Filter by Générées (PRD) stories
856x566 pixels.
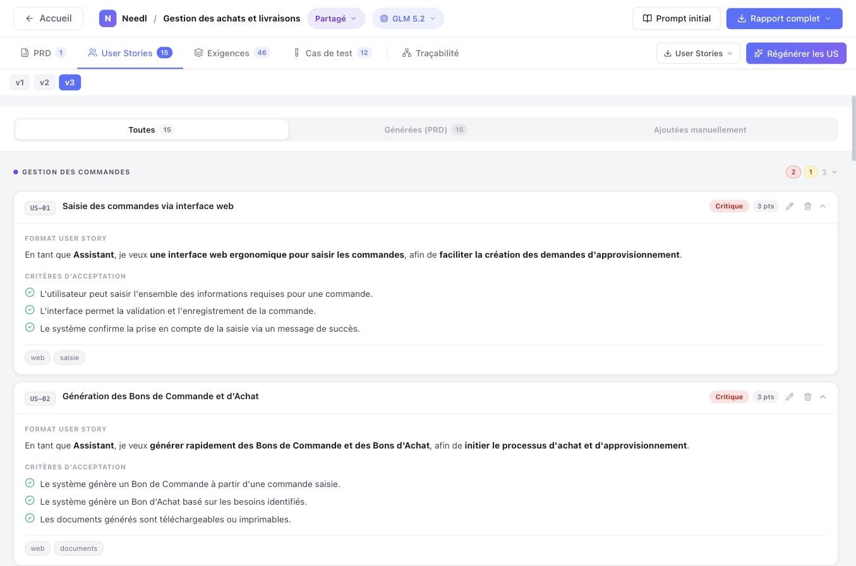click(x=426, y=129)
